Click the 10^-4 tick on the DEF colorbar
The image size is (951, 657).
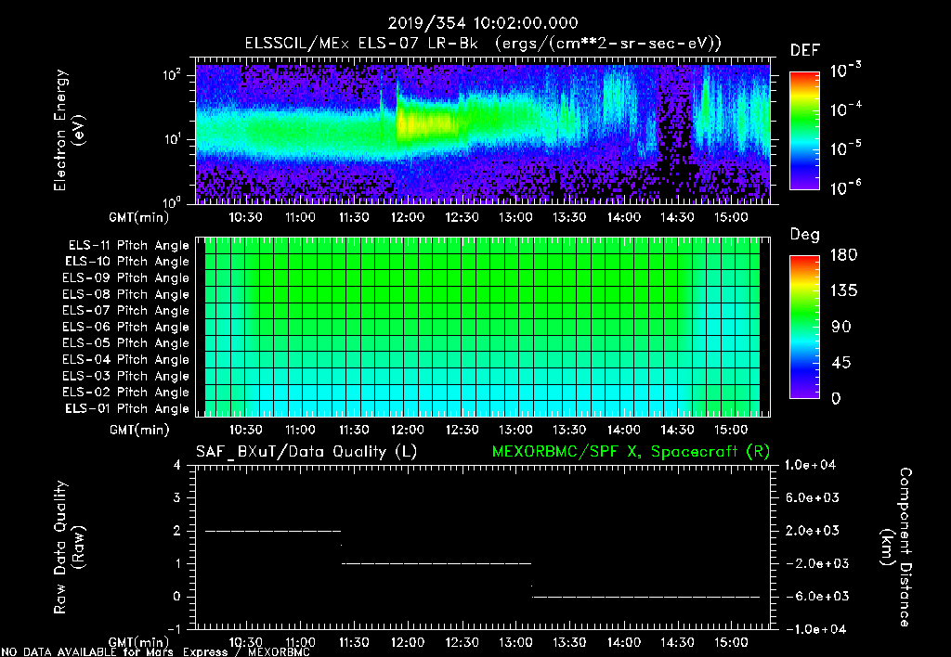tap(846, 109)
